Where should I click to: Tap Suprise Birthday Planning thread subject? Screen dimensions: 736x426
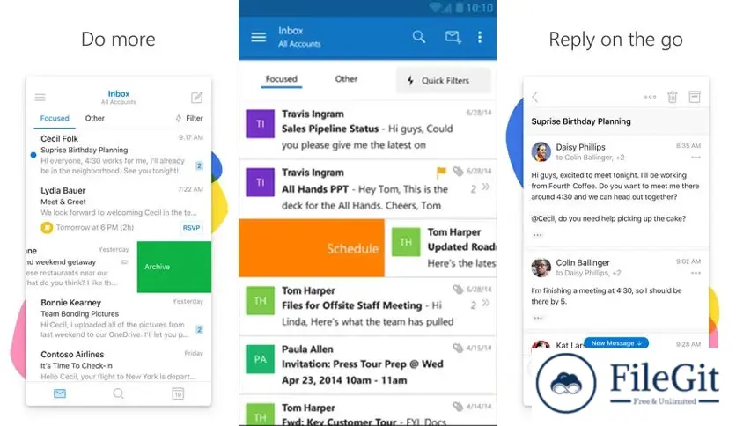click(x=581, y=121)
